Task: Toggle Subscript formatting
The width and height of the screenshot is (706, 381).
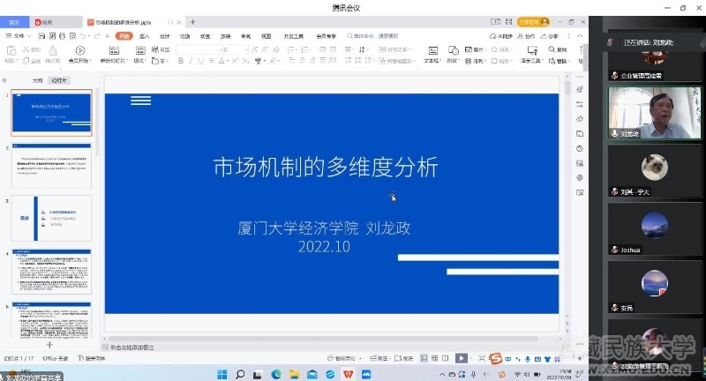Action: point(245,61)
